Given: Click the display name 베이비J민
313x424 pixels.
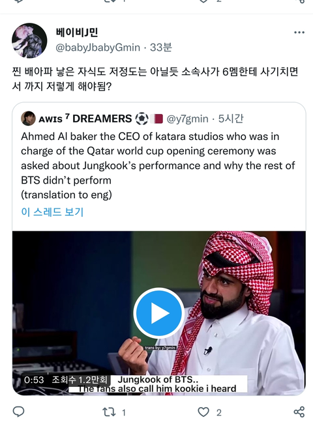Looking at the screenshot, I should pyautogui.click(x=77, y=33).
